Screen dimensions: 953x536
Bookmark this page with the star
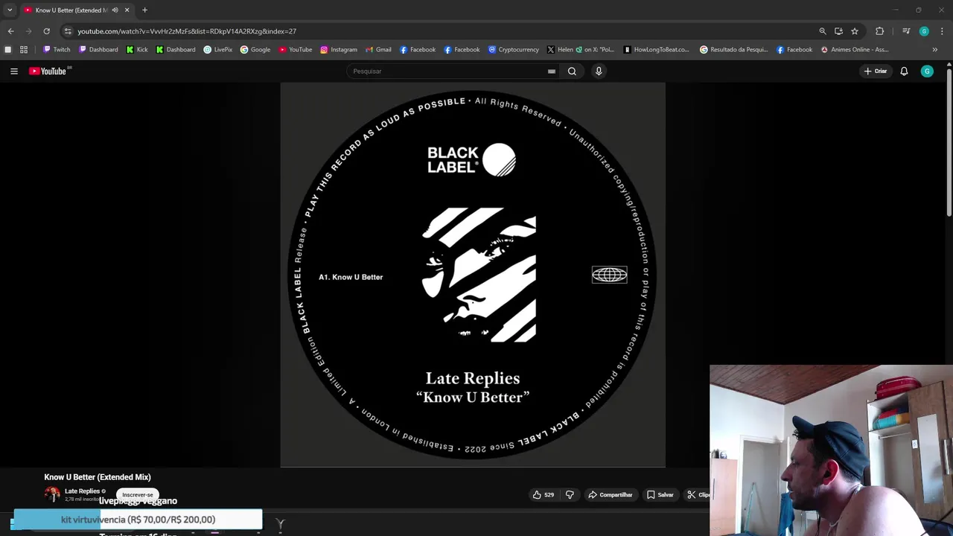[x=855, y=31]
